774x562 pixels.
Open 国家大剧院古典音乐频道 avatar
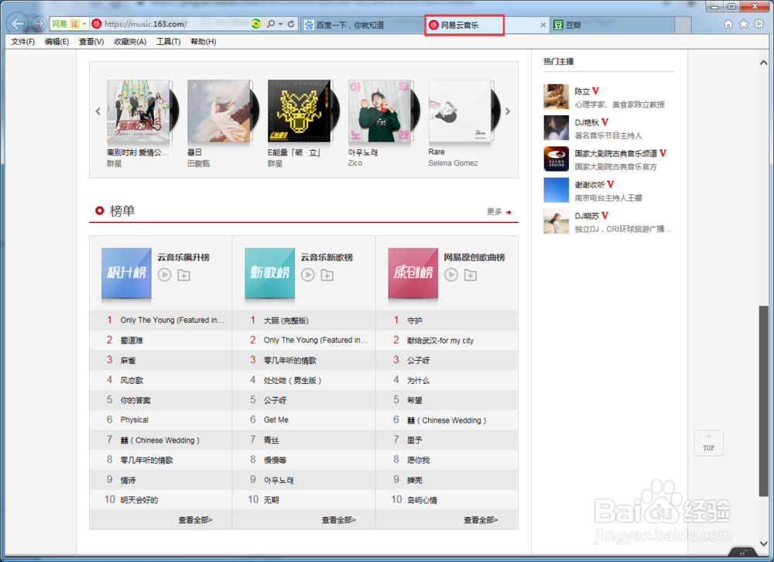coord(557,159)
